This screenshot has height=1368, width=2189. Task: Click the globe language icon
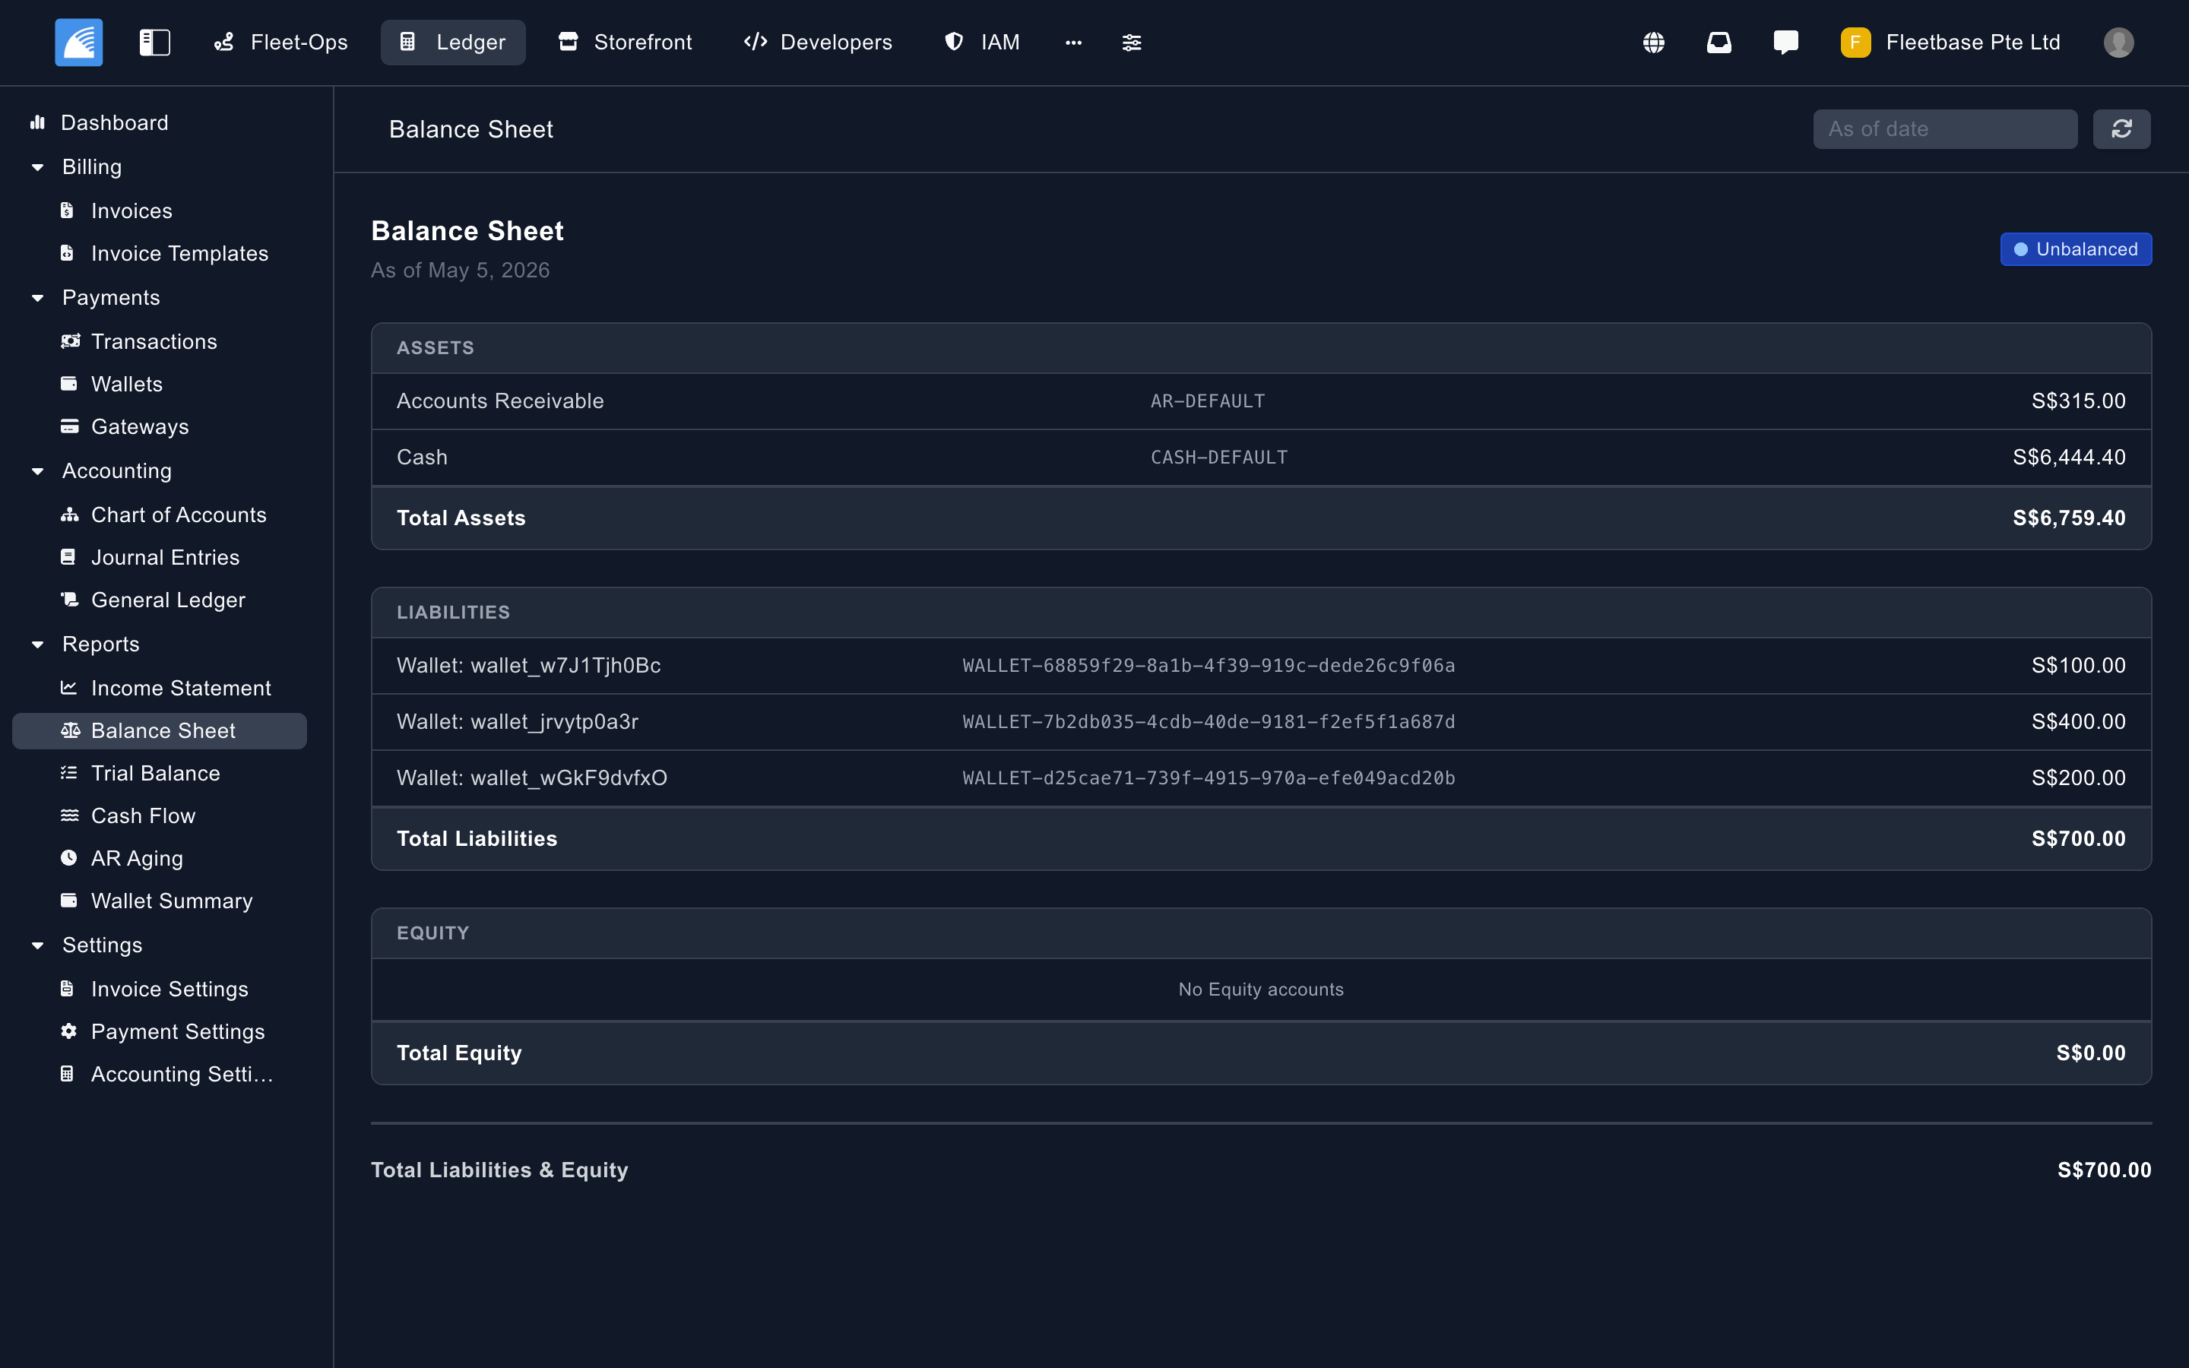[1653, 43]
